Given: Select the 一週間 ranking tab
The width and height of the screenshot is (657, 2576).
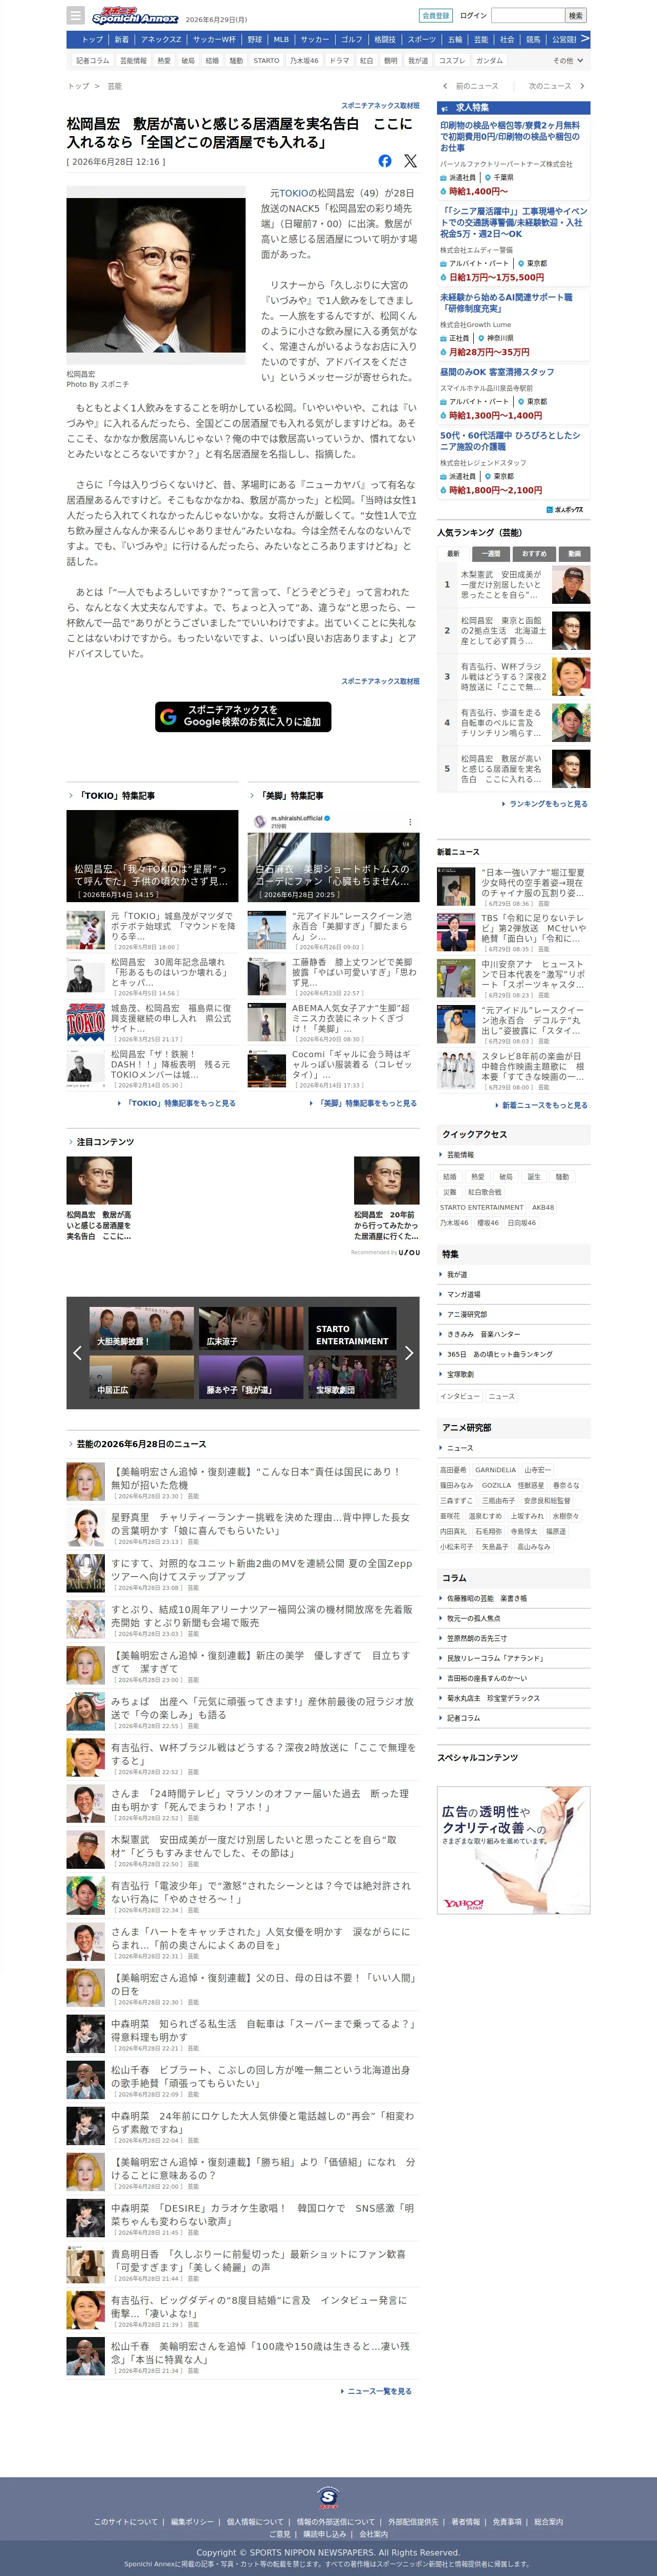Looking at the screenshot, I should click(x=491, y=553).
